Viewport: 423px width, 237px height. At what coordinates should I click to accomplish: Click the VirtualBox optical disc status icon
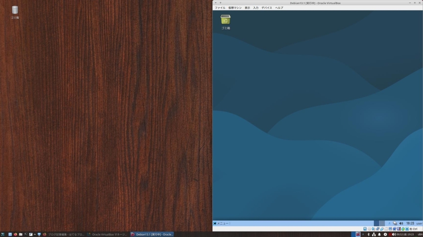point(369,229)
